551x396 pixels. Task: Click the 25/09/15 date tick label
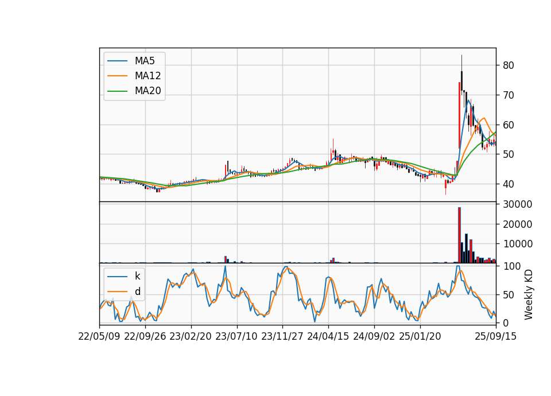click(496, 336)
